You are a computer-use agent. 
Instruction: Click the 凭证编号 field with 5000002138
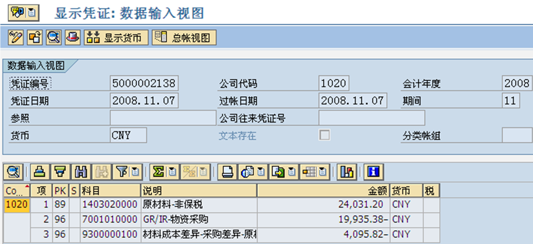pos(144,83)
